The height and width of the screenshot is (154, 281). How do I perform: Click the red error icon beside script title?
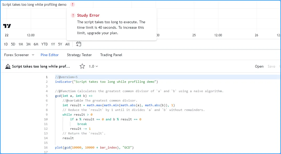[x=73, y=5]
